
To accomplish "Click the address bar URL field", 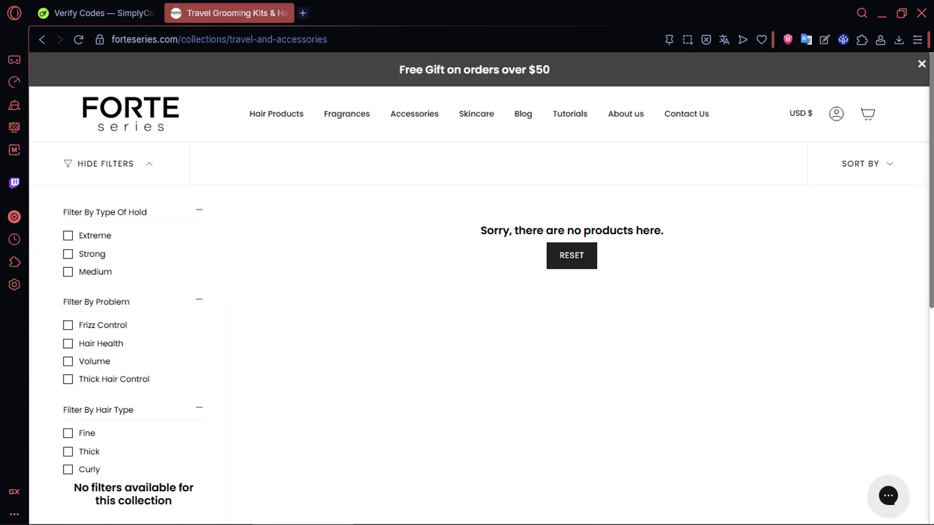I will [x=374, y=39].
